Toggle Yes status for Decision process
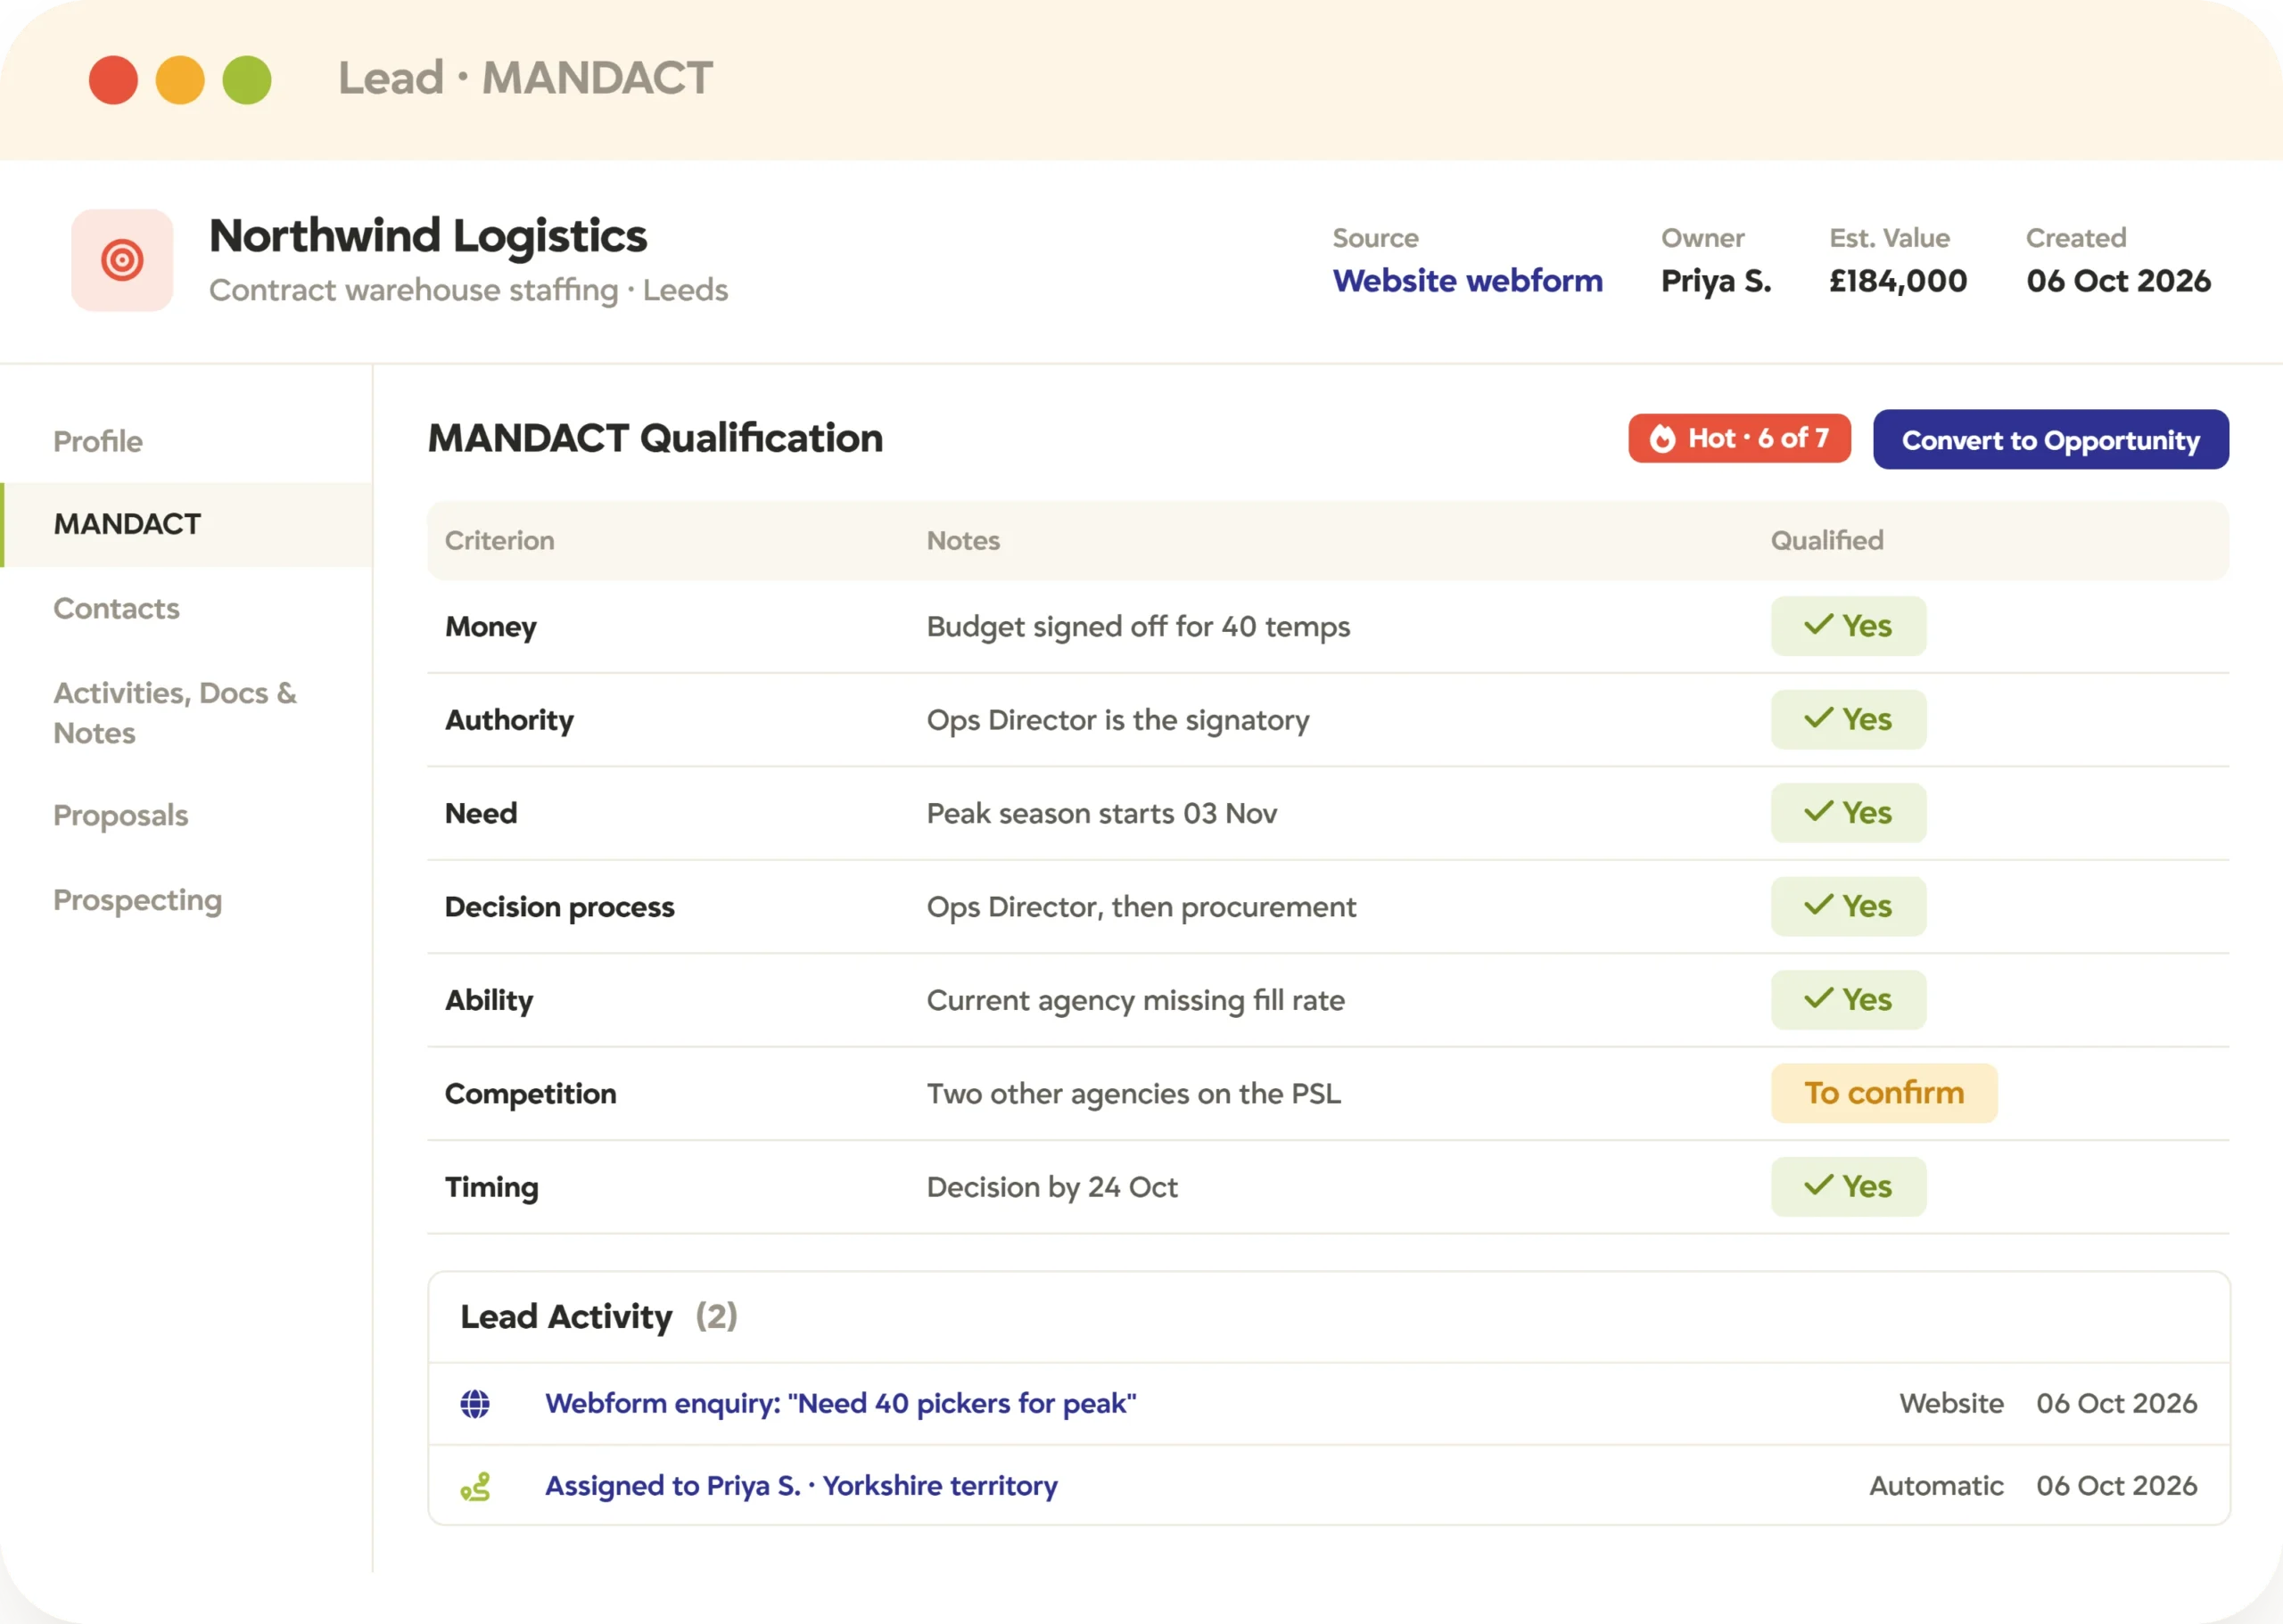The width and height of the screenshot is (2283, 1624). [x=1848, y=906]
